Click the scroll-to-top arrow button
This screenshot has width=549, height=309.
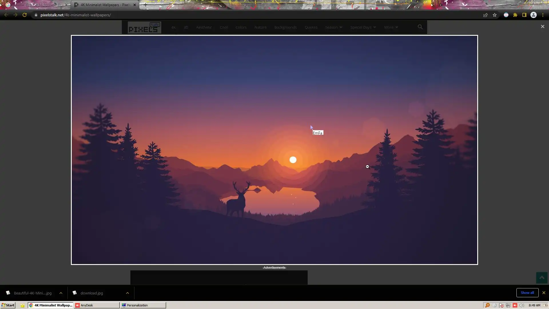[542, 278]
